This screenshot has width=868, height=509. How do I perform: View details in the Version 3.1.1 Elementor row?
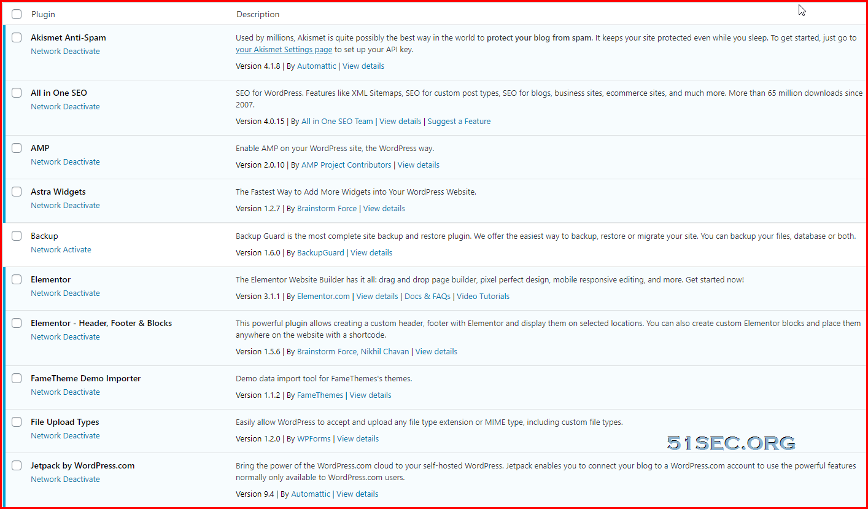coord(378,297)
